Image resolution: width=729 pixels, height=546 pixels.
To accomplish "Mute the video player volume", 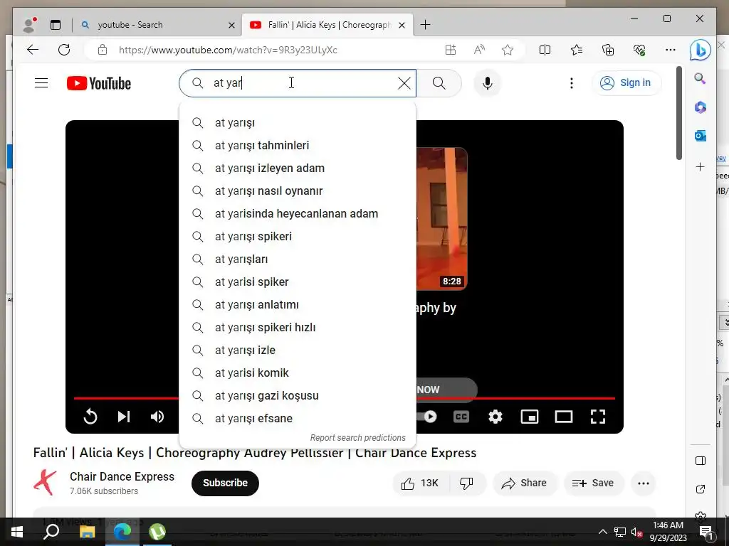I will click(157, 417).
